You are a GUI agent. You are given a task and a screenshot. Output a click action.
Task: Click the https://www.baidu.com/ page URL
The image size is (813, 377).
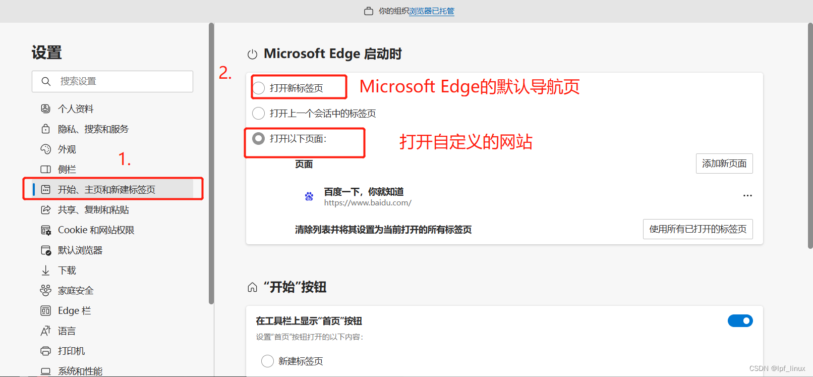coord(368,203)
